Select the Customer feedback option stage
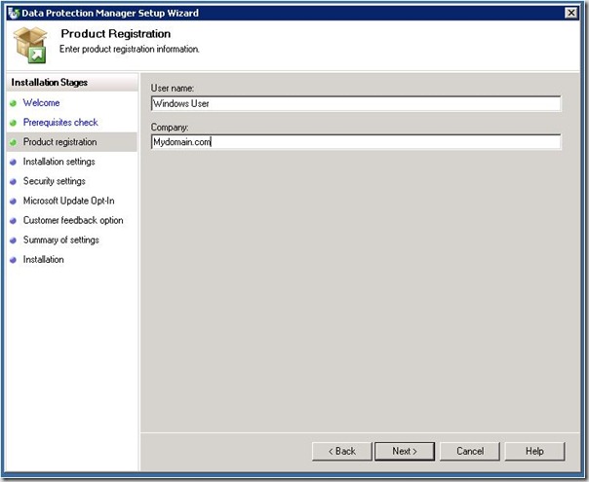Screen dimensions: 589x482 coord(73,220)
